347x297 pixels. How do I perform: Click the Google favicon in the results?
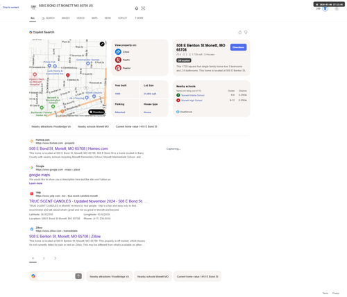[x=32, y=167]
